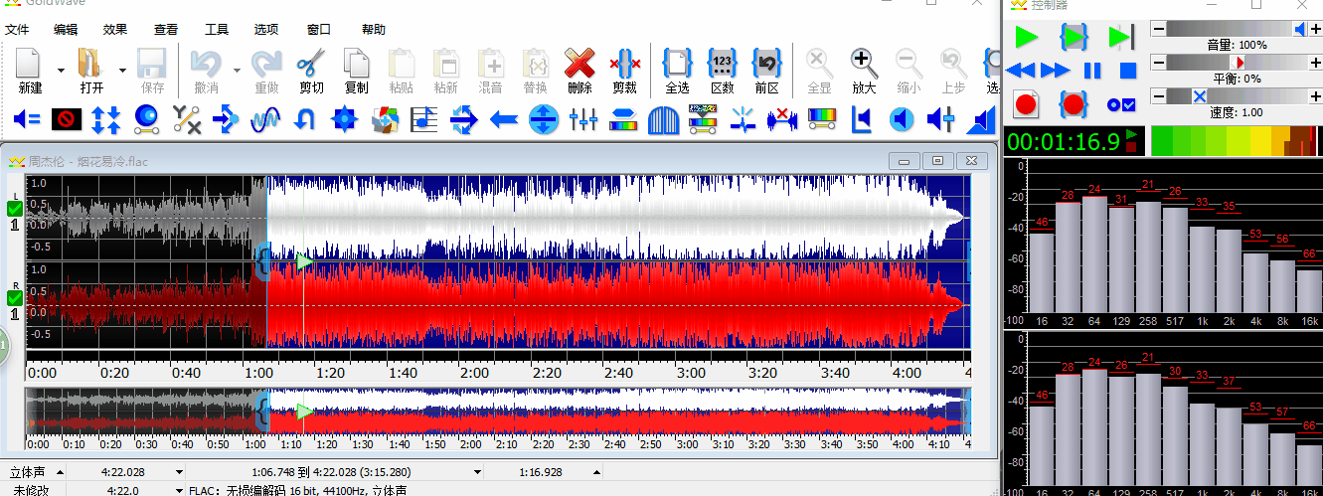The height and width of the screenshot is (496, 1323).
Task: Click the wave with red X silence icon
Action: pyautogui.click(x=783, y=120)
